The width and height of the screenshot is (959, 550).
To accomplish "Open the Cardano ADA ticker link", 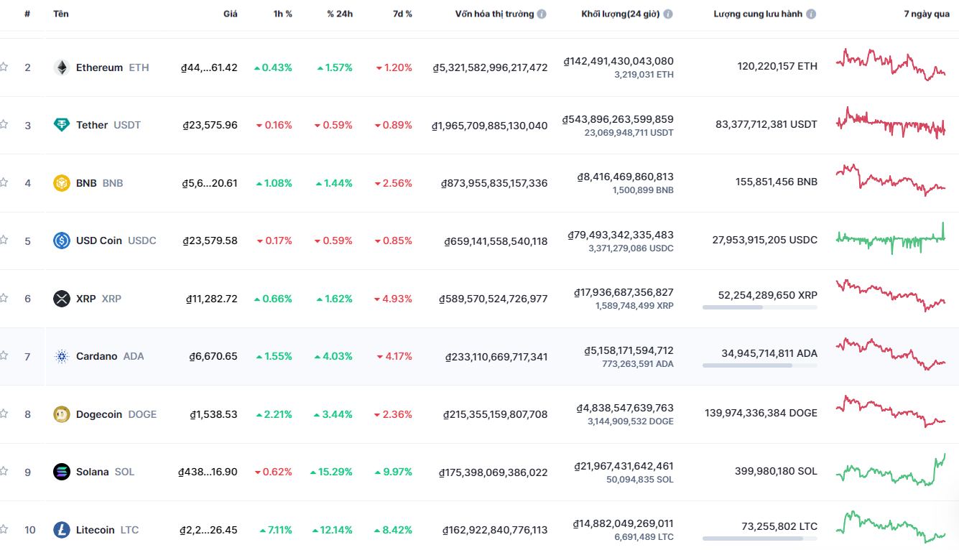I will click(x=134, y=356).
